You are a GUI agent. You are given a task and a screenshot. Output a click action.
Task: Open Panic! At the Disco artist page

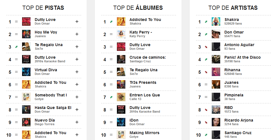(242, 57)
